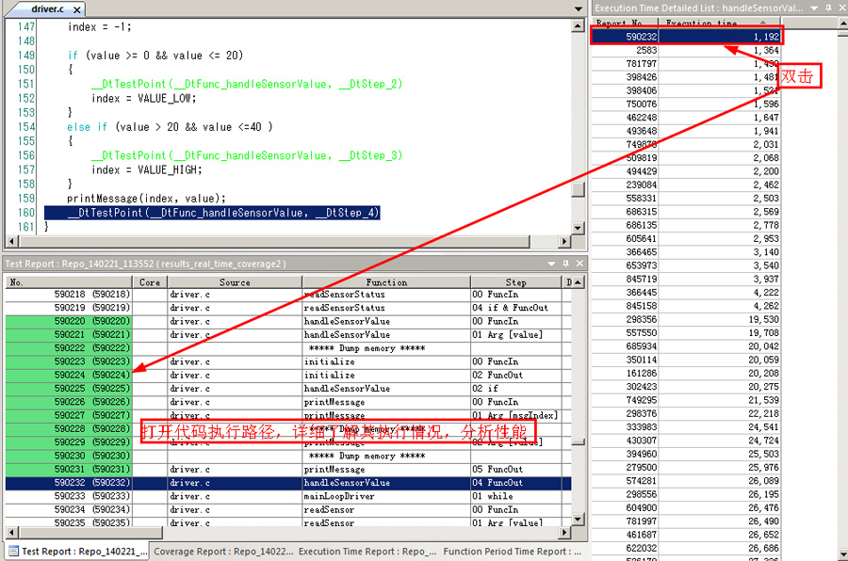Click the code editor scroll down arrow
Image resolution: width=848 pixels, height=561 pixels.
[x=579, y=228]
